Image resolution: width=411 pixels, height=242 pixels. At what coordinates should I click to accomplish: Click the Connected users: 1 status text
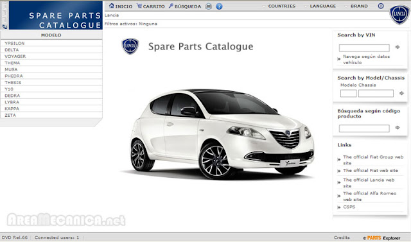(x=57, y=238)
